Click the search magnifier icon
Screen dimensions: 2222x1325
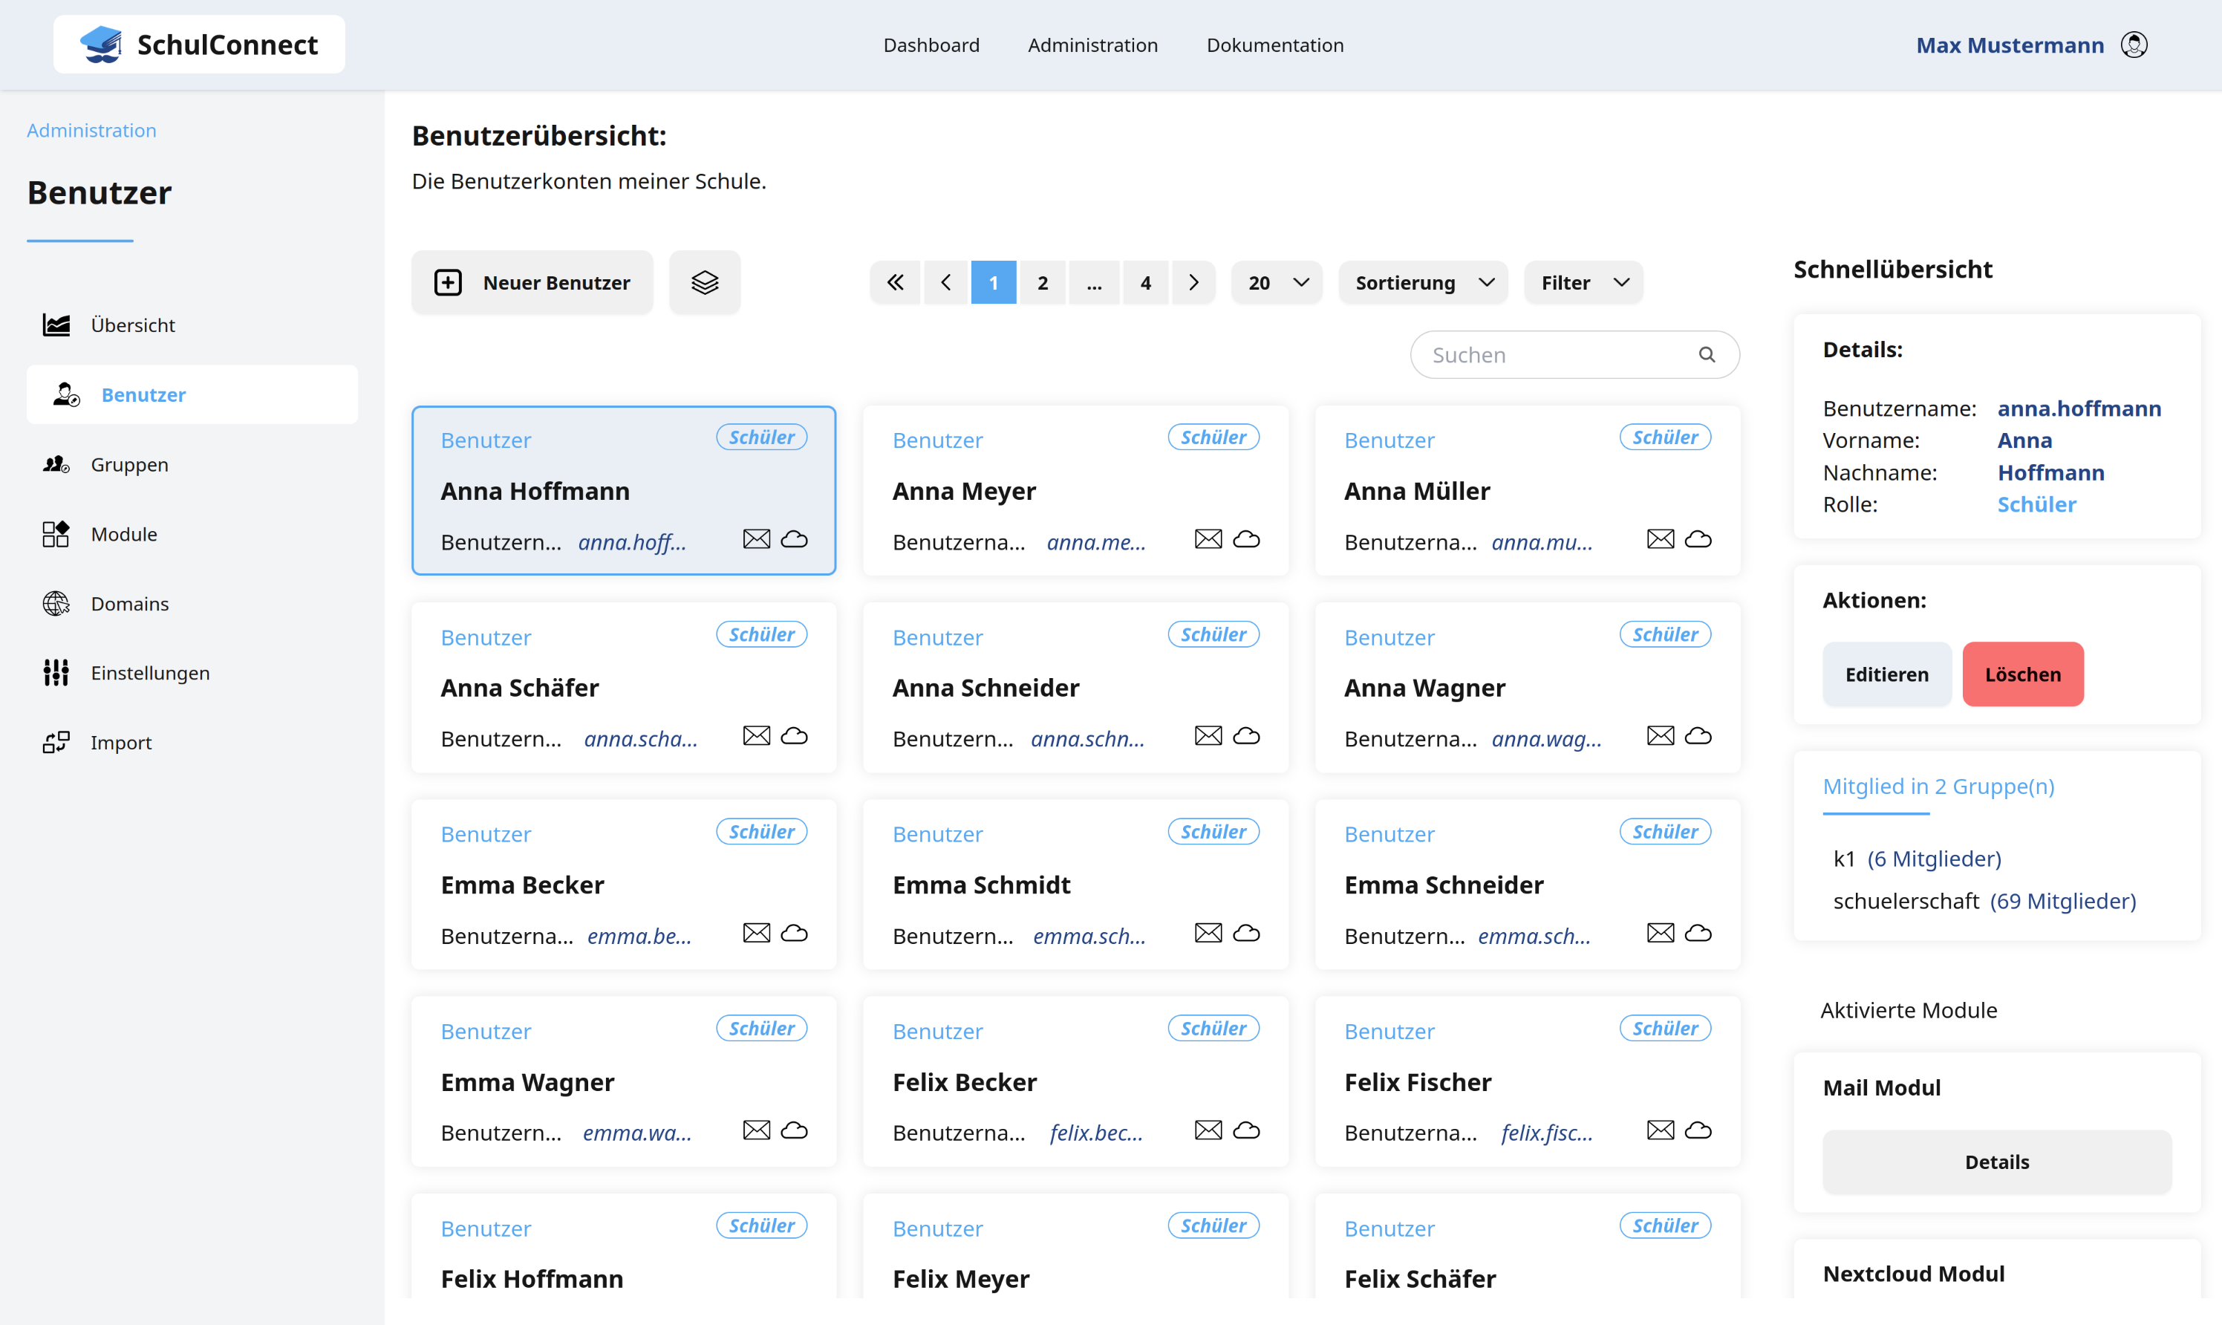(x=1706, y=354)
